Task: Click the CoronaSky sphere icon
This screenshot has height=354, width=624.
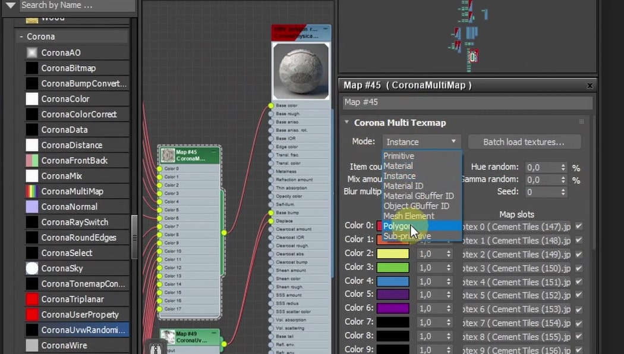Action: coord(32,268)
